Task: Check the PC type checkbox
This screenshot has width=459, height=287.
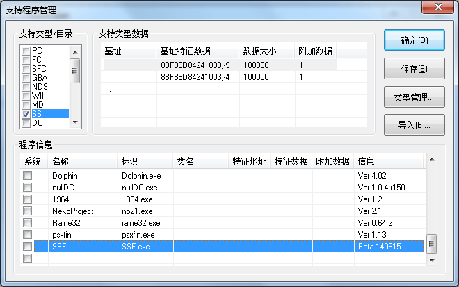Action: [x=26, y=51]
